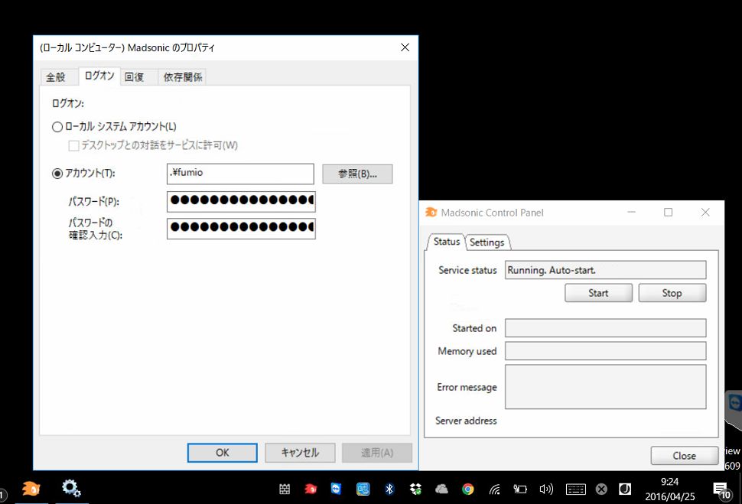This screenshot has width=742, height=504.
Task: Open the Google Chrome tray icon
Action: click(x=467, y=489)
